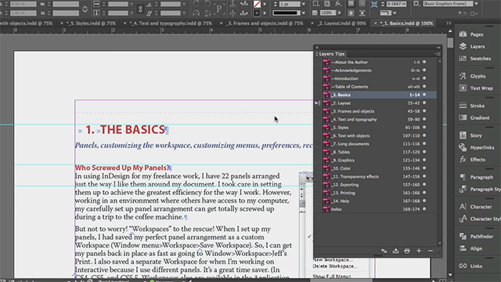
Task: Click the Print Book icon in panel footer
Action: point(407,251)
